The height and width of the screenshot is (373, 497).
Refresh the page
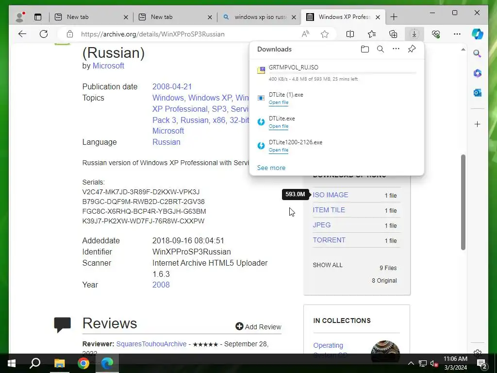point(44,34)
